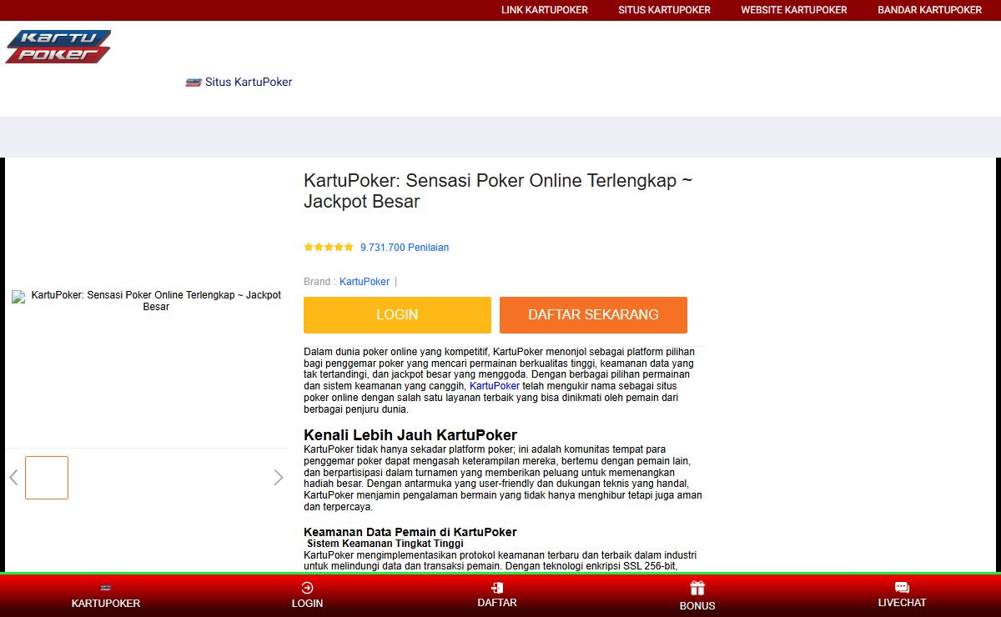
Task: Select KARTUPOKER label in bottom navigation
Action: pyautogui.click(x=106, y=604)
